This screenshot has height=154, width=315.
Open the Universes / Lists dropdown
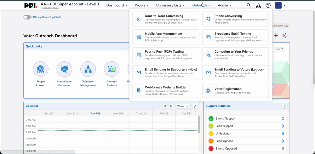point(170,5)
